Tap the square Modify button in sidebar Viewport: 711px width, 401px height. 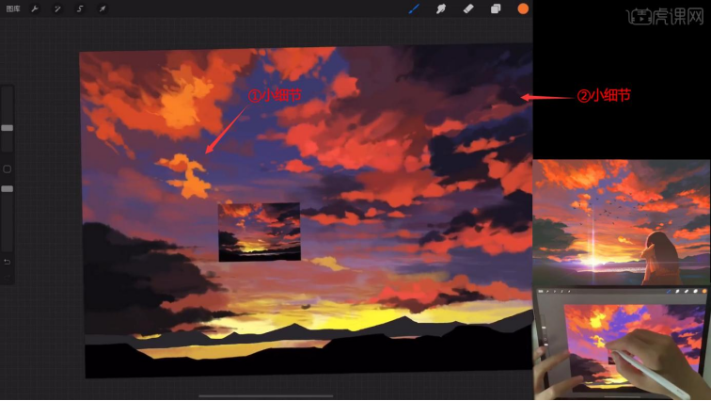coord(7,169)
